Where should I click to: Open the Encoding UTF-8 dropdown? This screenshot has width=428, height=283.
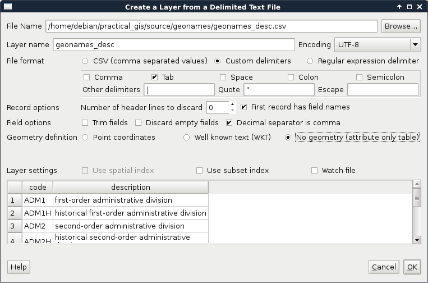click(x=378, y=45)
